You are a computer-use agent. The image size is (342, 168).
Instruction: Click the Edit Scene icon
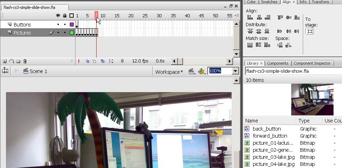191,71
